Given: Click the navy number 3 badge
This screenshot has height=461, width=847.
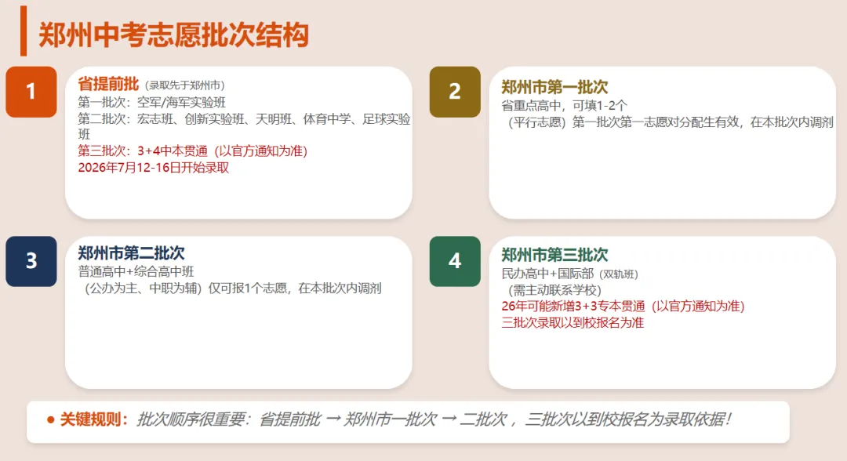Looking at the screenshot, I should pos(31,261).
